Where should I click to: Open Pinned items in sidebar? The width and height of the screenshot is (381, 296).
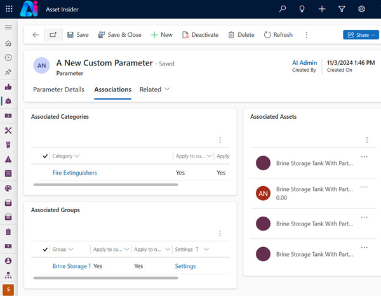click(8, 72)
